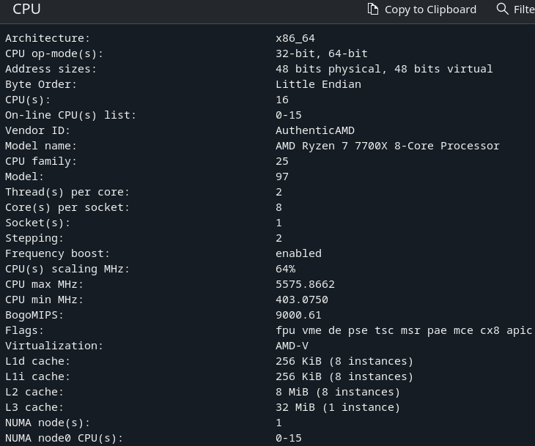Screen dimensions: 535x446
Task: Select the CPU page title
Action: pos(26,10)
